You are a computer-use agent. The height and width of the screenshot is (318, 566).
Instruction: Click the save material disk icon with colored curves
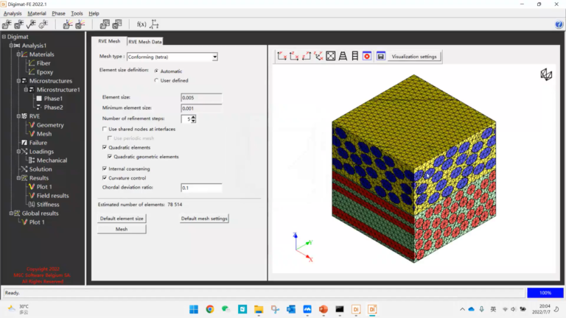[x=80, y=24]
